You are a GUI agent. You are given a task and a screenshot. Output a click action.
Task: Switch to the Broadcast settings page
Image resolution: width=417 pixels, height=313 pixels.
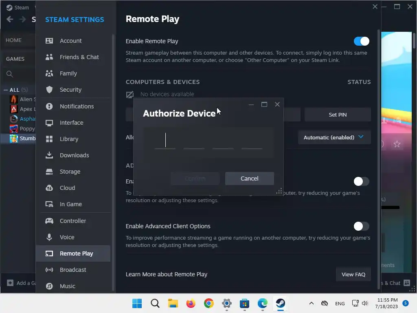(x=73, y=270)
